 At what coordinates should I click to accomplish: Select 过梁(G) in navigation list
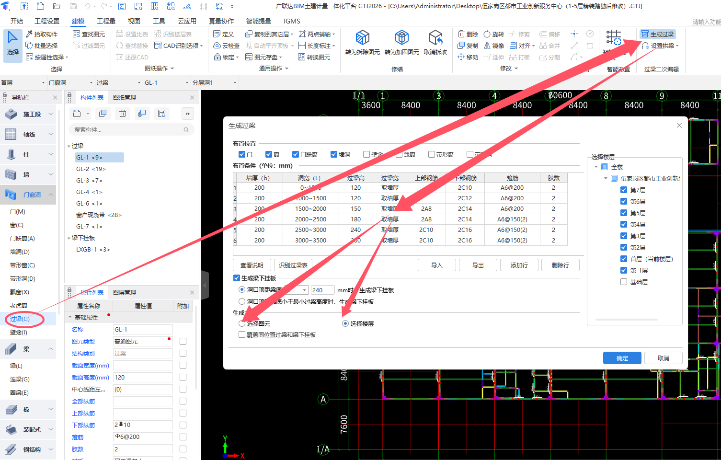click(20, 319)
